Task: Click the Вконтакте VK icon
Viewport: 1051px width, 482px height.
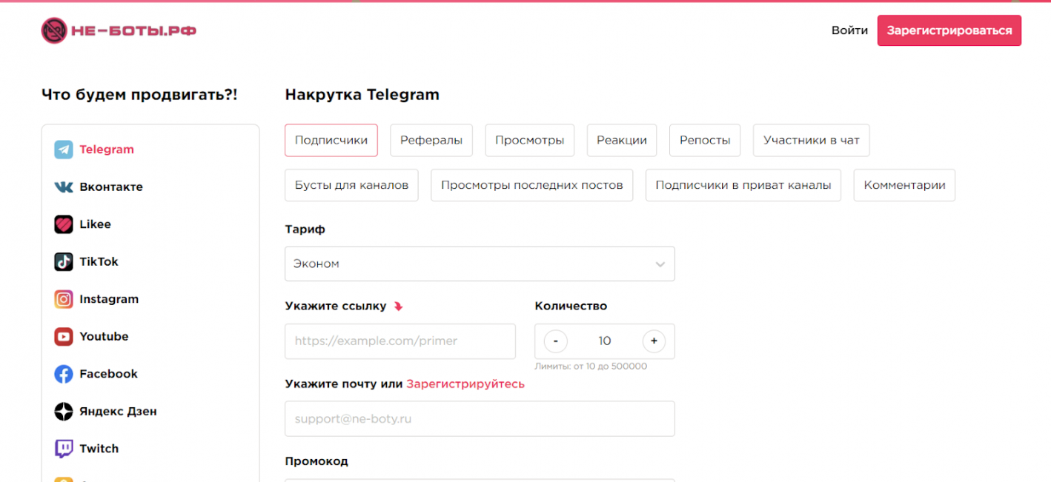Action: click(x=64, y=187)
